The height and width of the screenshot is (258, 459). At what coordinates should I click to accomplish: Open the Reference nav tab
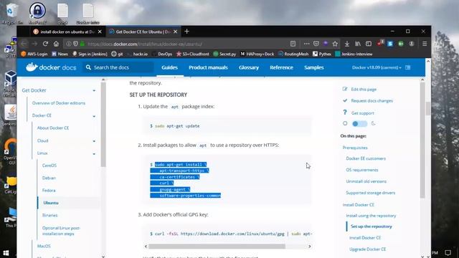(x=281, y=67)
